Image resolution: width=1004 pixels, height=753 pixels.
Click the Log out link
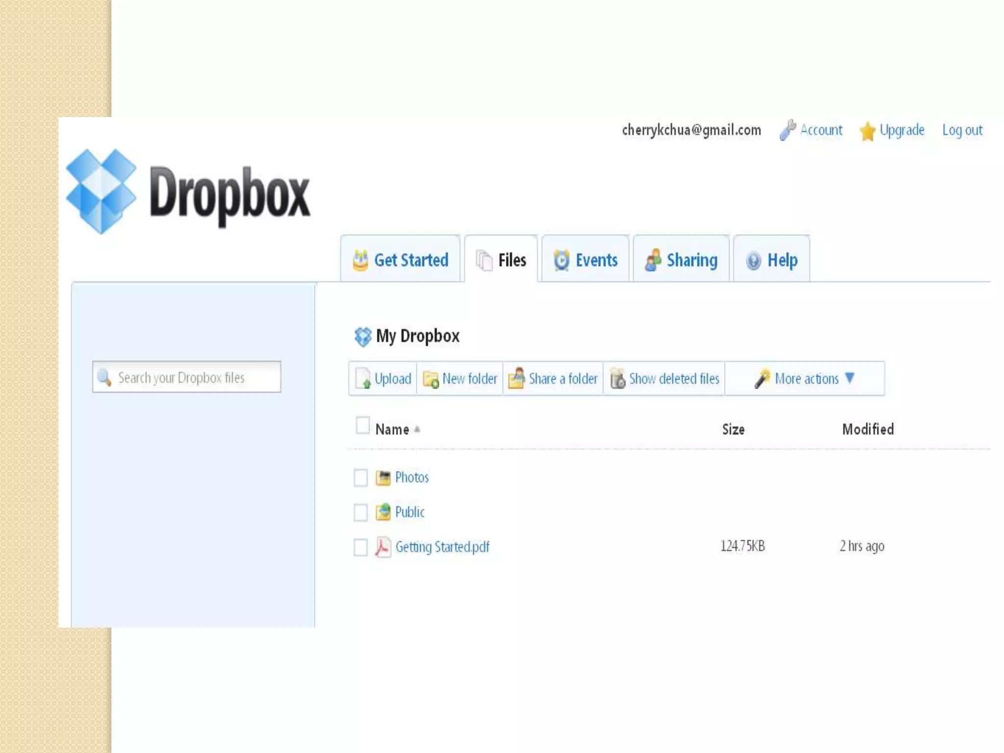coord(962,130)
